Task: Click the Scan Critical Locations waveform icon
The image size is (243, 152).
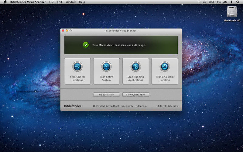Action: click(x=77, y=67)
